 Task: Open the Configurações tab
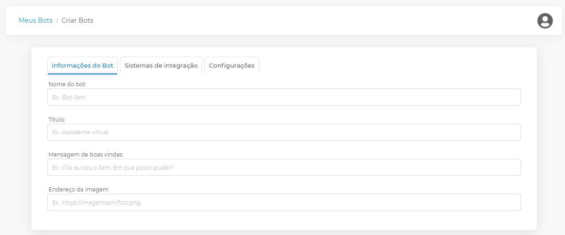pos(231,65)
